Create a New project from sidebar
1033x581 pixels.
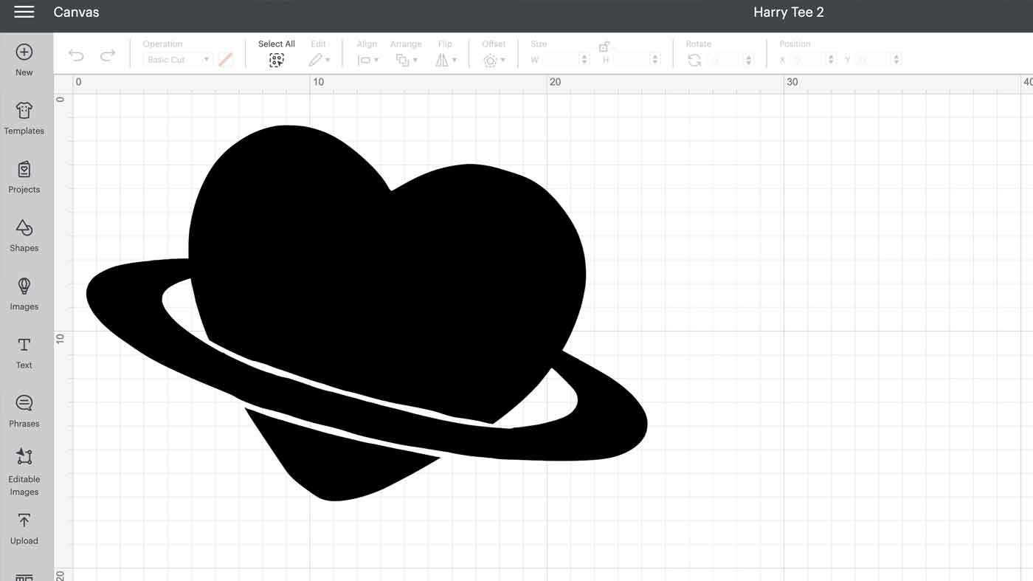pyautogui.click(x=24, y=60)
